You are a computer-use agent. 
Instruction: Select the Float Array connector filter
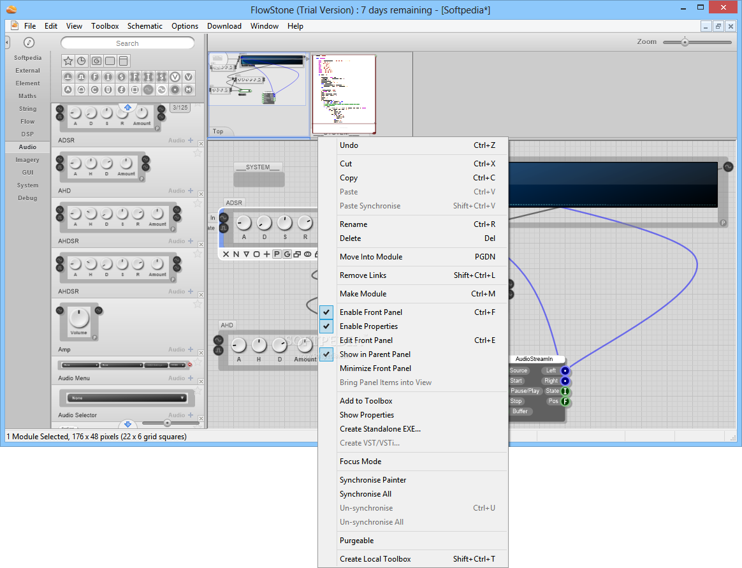pos(135,76)
